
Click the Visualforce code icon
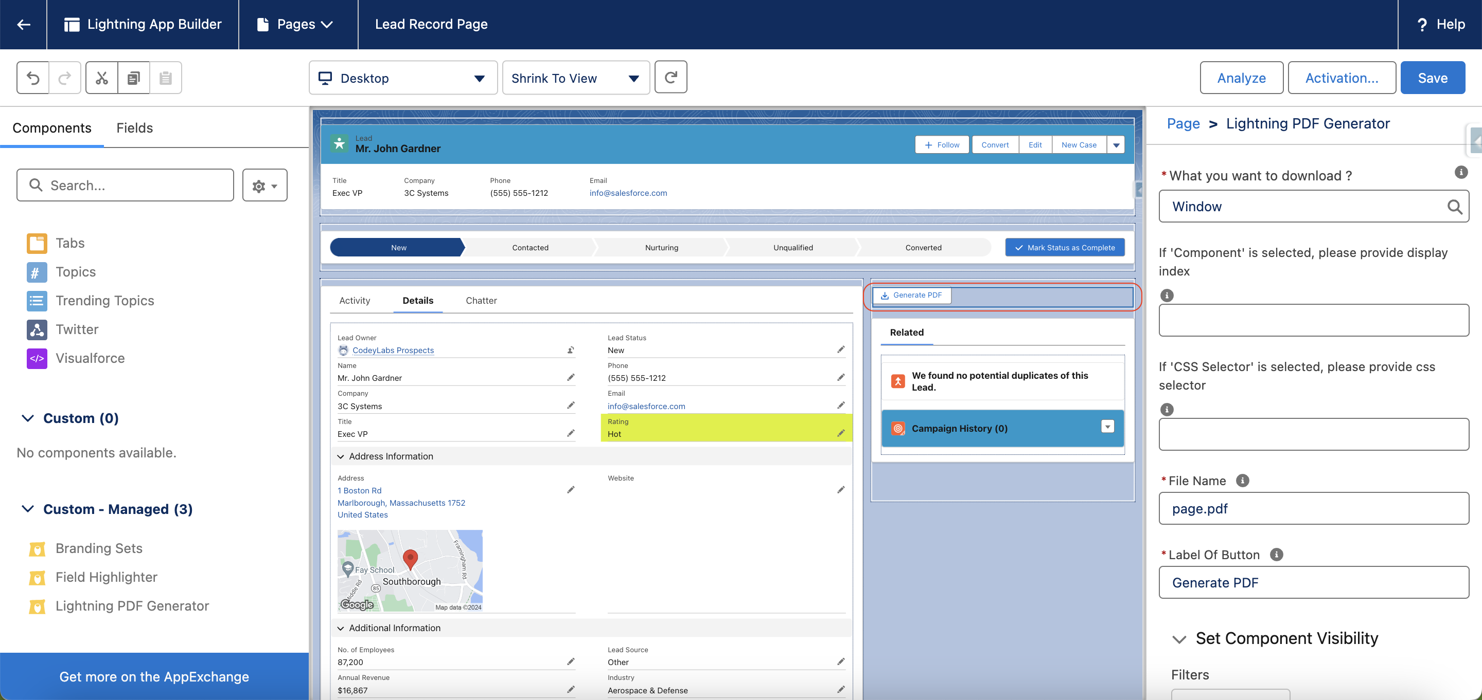tap(37, 358)
